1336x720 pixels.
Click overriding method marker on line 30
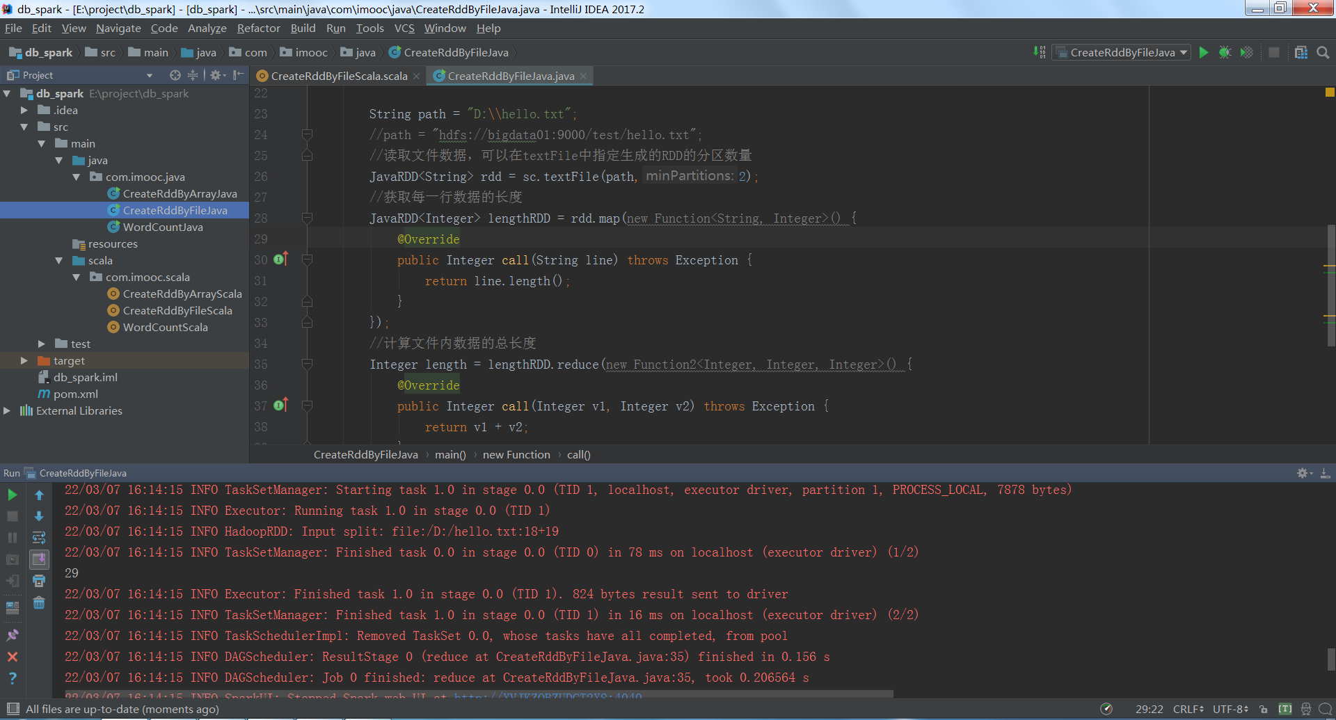(x=280, y=259)
